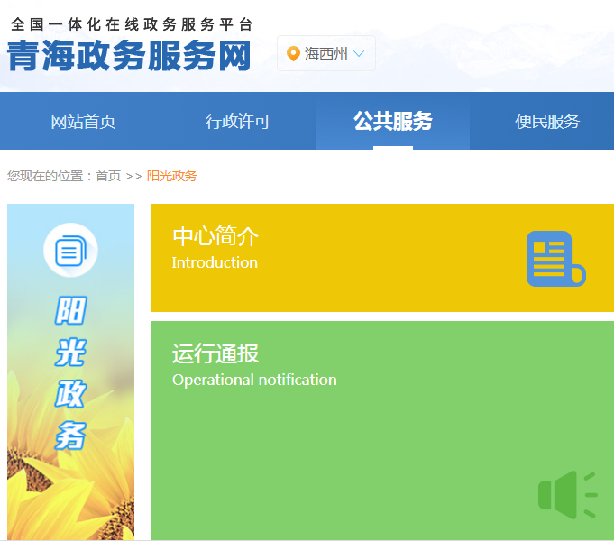Screen dimensions: 614x541
Task: Click the 阳光政务 breadcrumb text
Action: pyautogui.click(x=171, y=176)
